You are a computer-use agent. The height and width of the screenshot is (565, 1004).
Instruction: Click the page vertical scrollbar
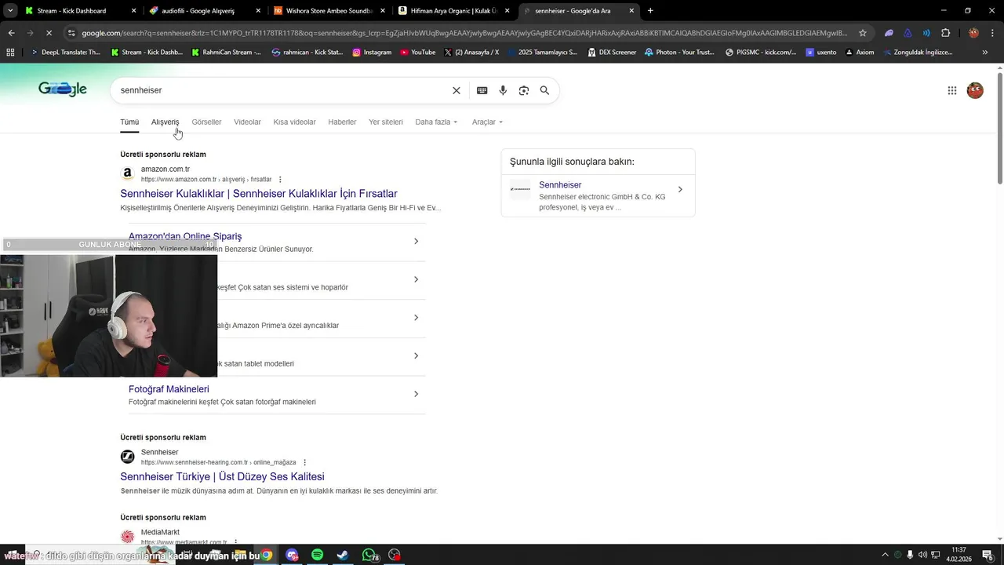click(x=999, y=129)
